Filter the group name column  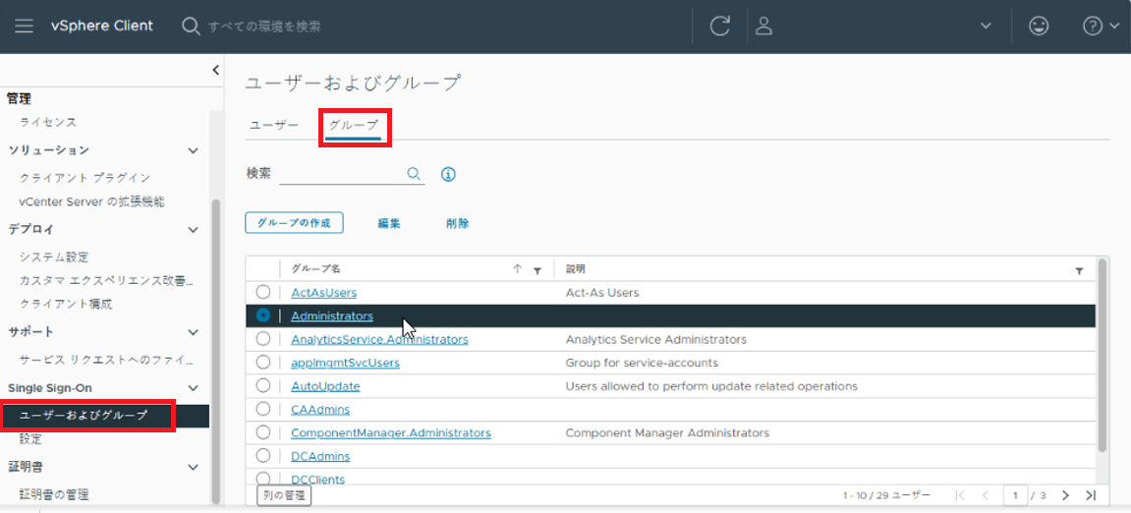537,270
